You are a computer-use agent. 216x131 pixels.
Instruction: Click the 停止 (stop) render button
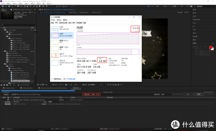coord(188,94)
